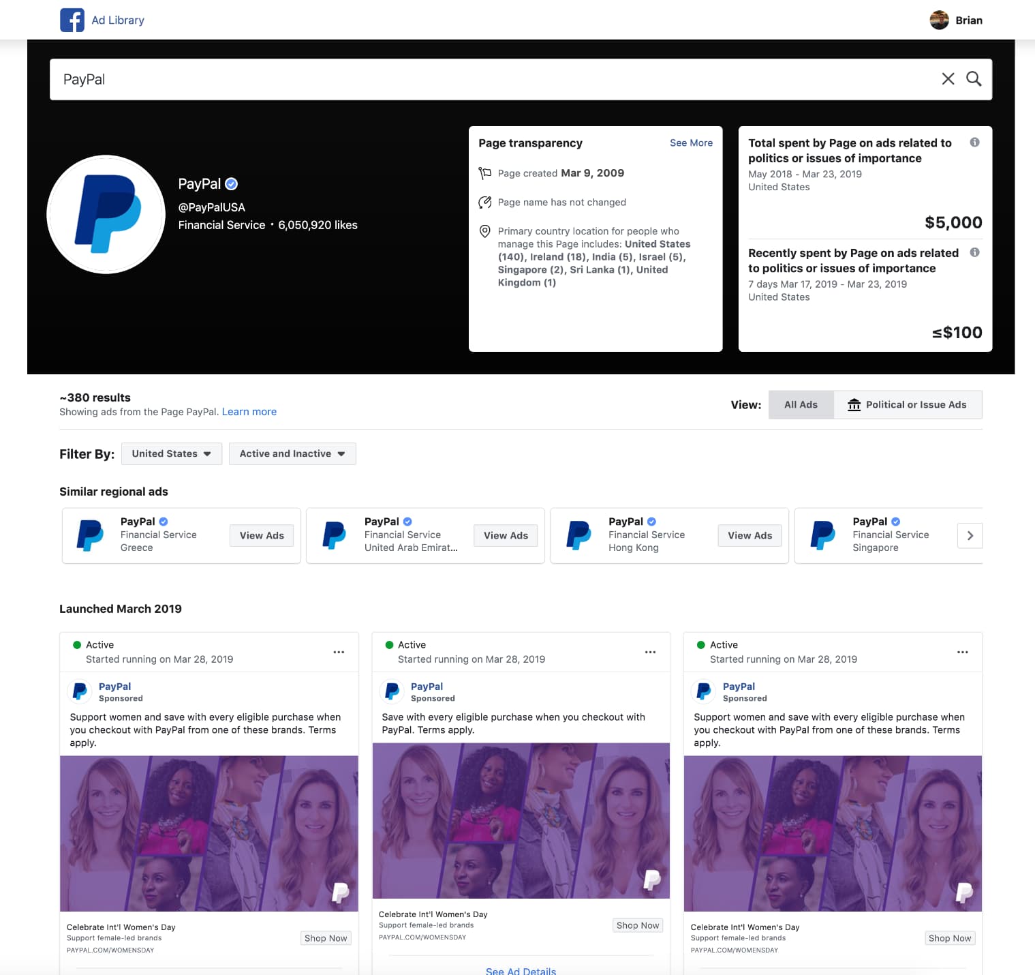Viewport: 1035px width, 975px height.
Task: Click verified badge on PayPal Singapore card
Action: 895,522
